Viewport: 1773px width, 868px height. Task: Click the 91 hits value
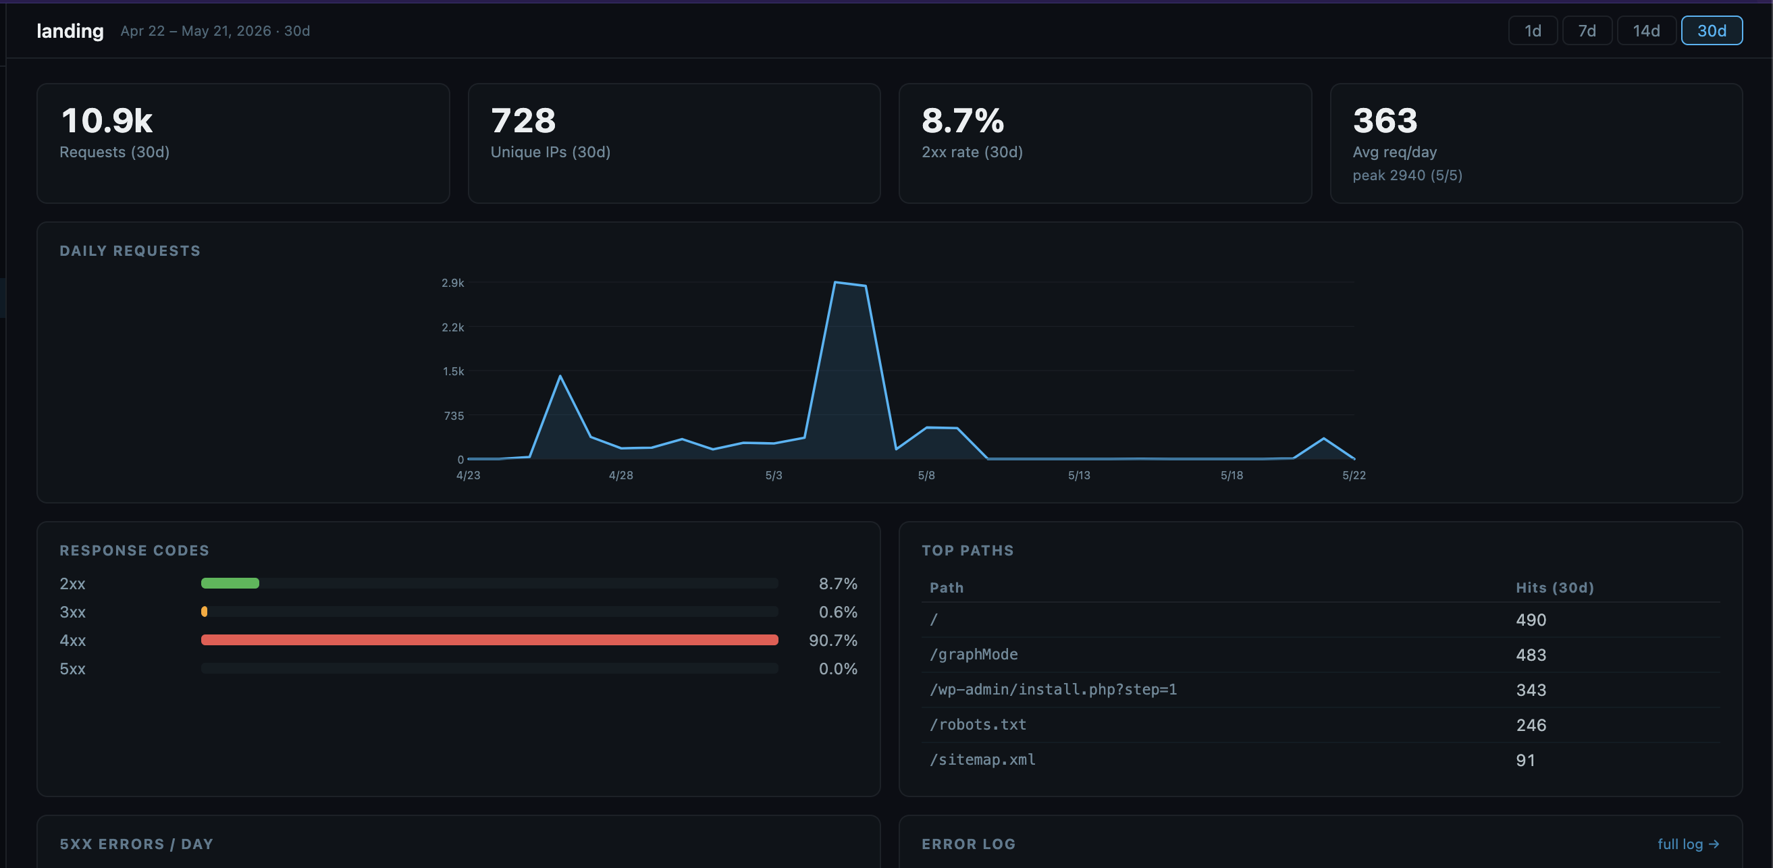tap(1525, 760)
